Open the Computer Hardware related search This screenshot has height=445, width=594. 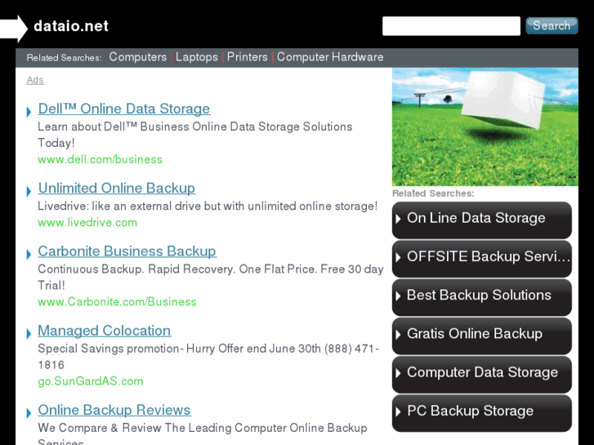330,57
